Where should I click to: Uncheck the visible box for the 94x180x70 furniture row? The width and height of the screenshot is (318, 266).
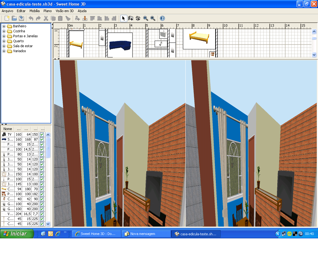click(42, 189)
